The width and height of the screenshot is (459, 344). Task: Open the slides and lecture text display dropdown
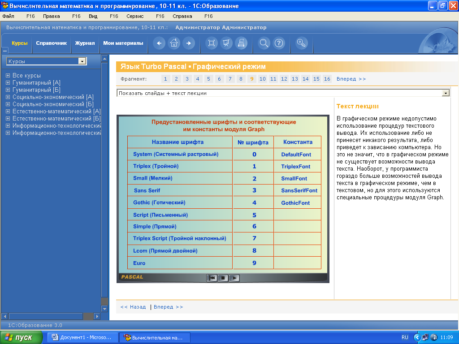446,93
